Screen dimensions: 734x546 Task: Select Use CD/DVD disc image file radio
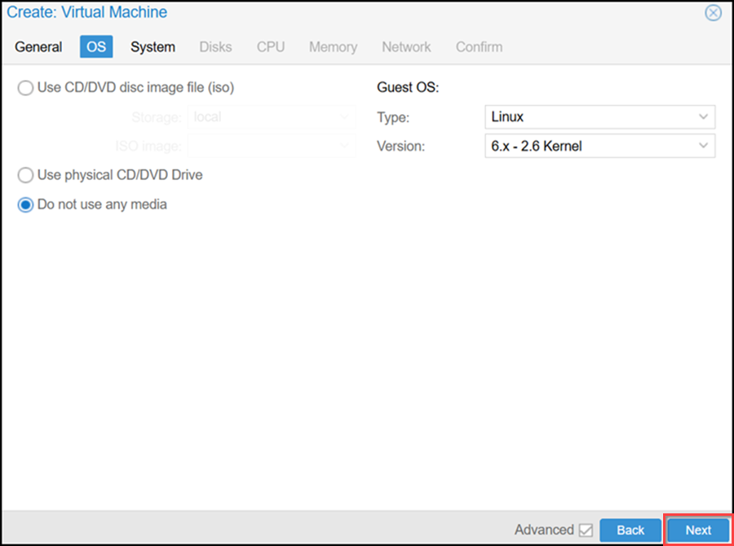pos(25,87)
